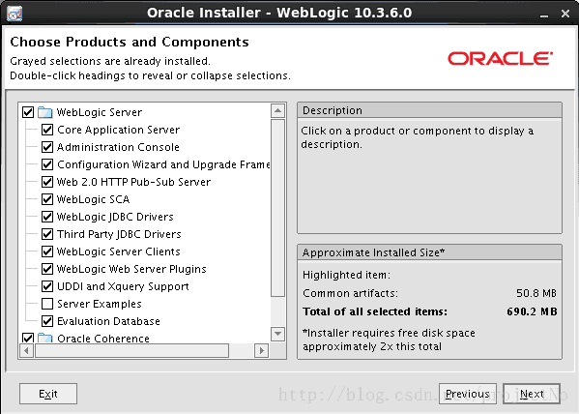
Task: Toggle the WebLogic Server parent checkbox
Action: 28,112
